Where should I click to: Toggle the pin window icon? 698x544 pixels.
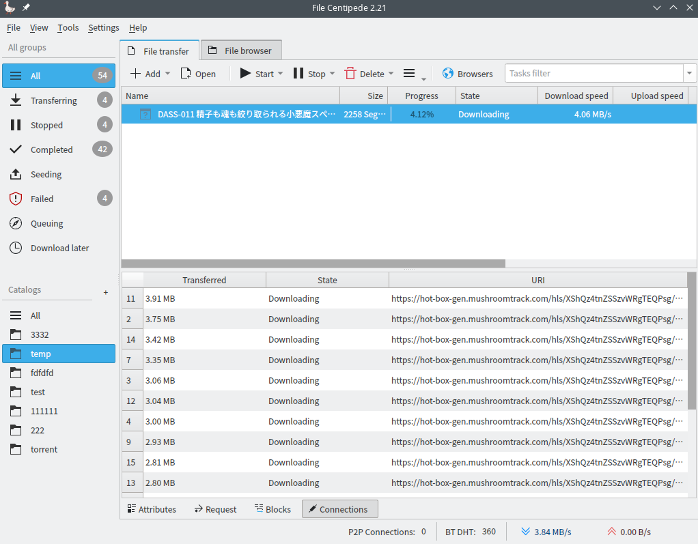(x=26, y=8)
